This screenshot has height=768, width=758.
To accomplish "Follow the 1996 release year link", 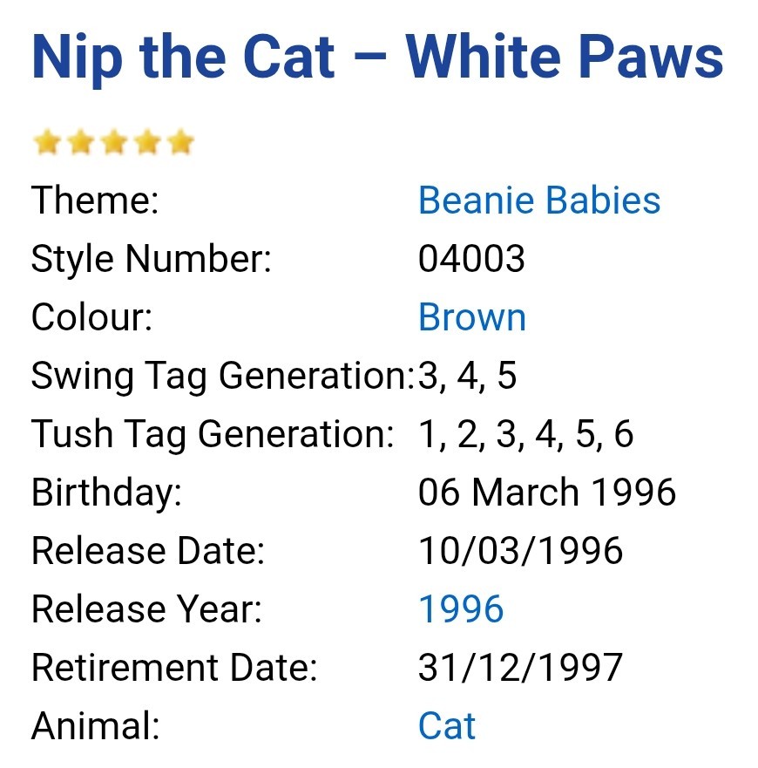I will [461, 609].
